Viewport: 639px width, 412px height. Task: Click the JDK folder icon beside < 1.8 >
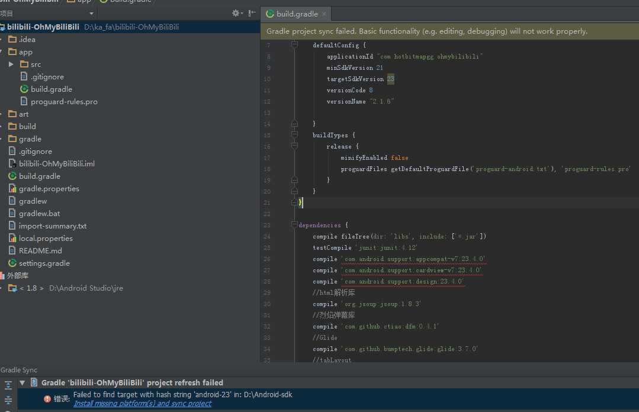click(12, 288)
